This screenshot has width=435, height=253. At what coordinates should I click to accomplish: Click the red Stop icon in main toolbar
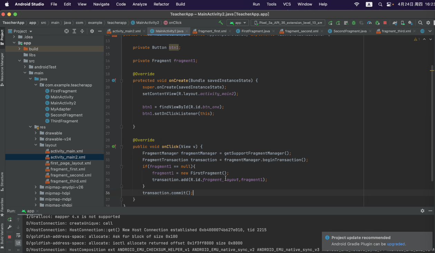[385, 23]
